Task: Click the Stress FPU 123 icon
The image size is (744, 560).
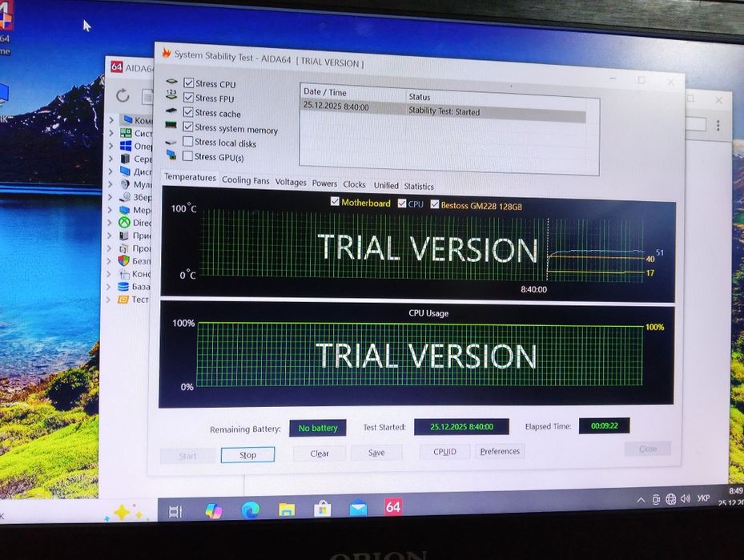Action: point(171,95)
